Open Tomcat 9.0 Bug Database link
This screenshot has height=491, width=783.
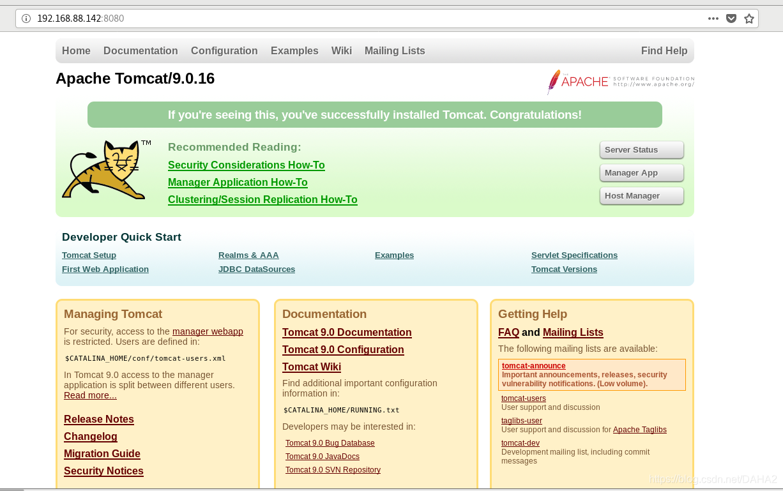[x=330, y=442]
